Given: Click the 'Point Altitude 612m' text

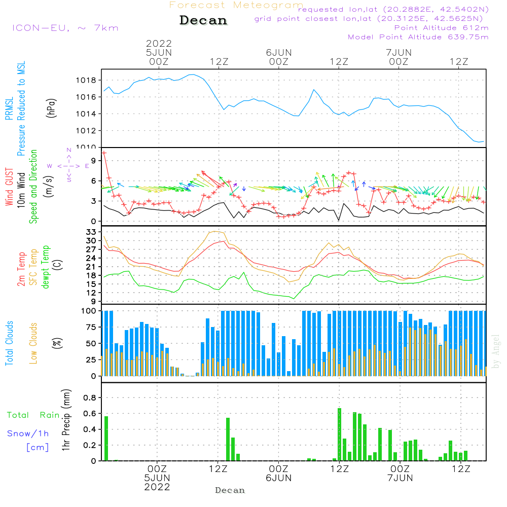Looking at the screenshot, I should tap(442, 28).
